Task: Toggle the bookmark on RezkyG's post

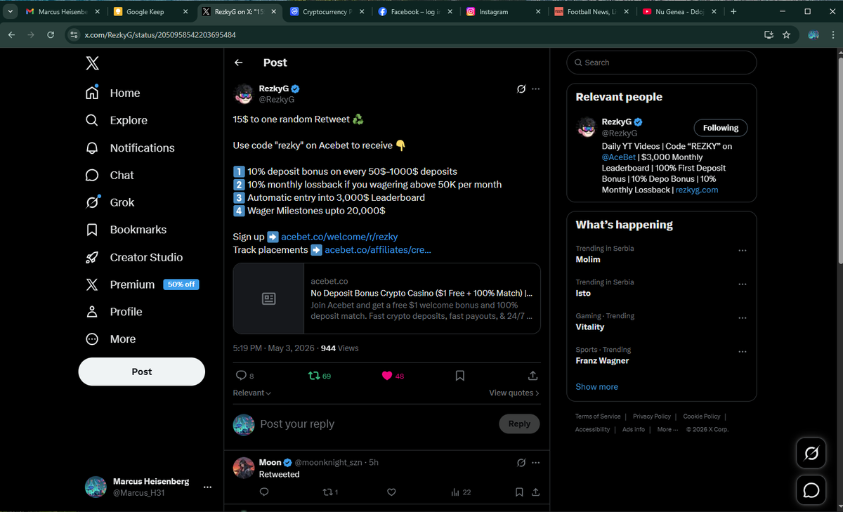Action: pos(460,376)
